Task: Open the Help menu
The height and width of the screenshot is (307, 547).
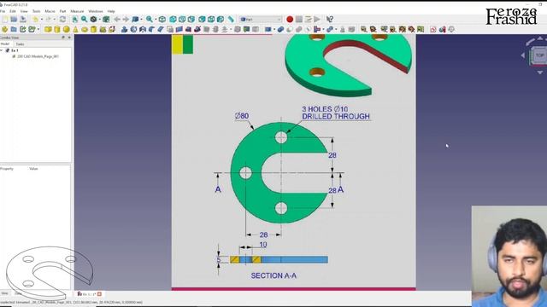Action: [x=111, y=11]
